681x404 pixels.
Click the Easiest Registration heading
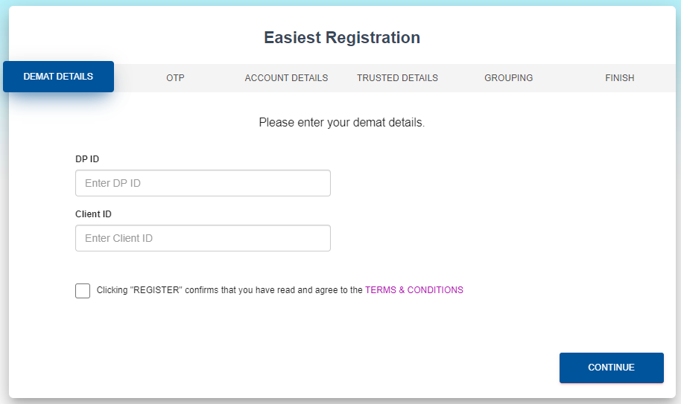[x=341, y=38]
